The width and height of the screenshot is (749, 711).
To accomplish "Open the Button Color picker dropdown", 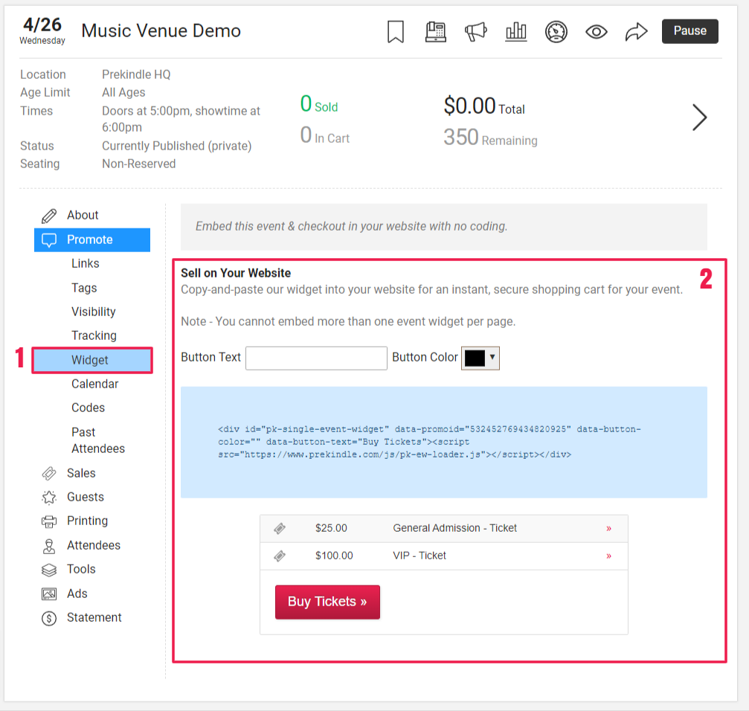I will 480,358.
